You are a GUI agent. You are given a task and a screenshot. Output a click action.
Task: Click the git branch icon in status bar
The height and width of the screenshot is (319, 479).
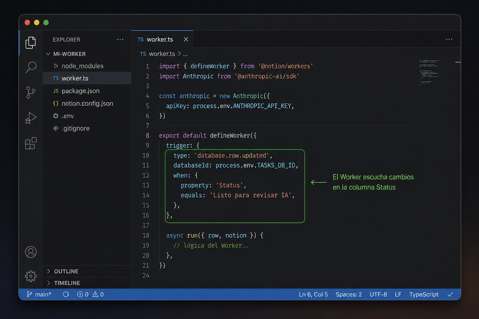click(29, 294)
